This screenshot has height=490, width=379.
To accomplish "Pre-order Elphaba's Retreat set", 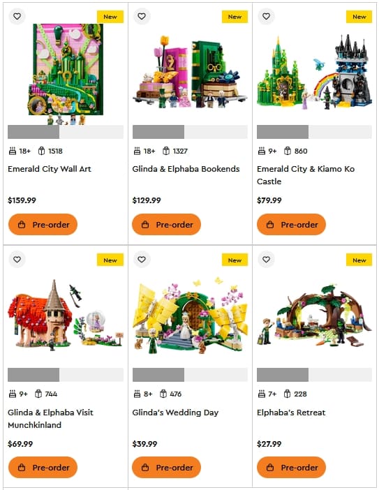I will [x=291, y=468].
